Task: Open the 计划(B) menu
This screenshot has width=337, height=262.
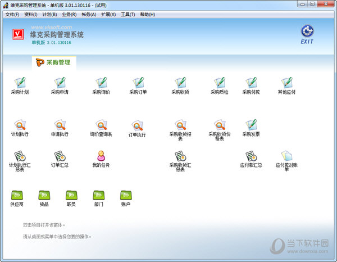Action: [x=49, y=15]
